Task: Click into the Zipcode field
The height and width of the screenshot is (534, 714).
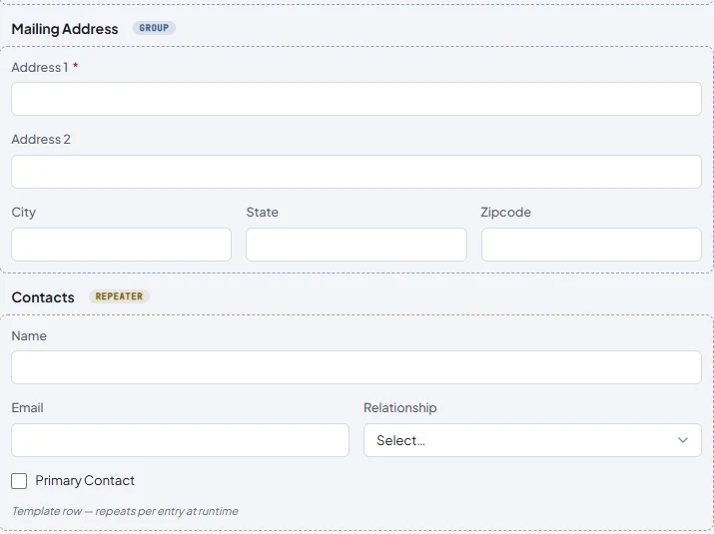Action: tap(591, 245)
